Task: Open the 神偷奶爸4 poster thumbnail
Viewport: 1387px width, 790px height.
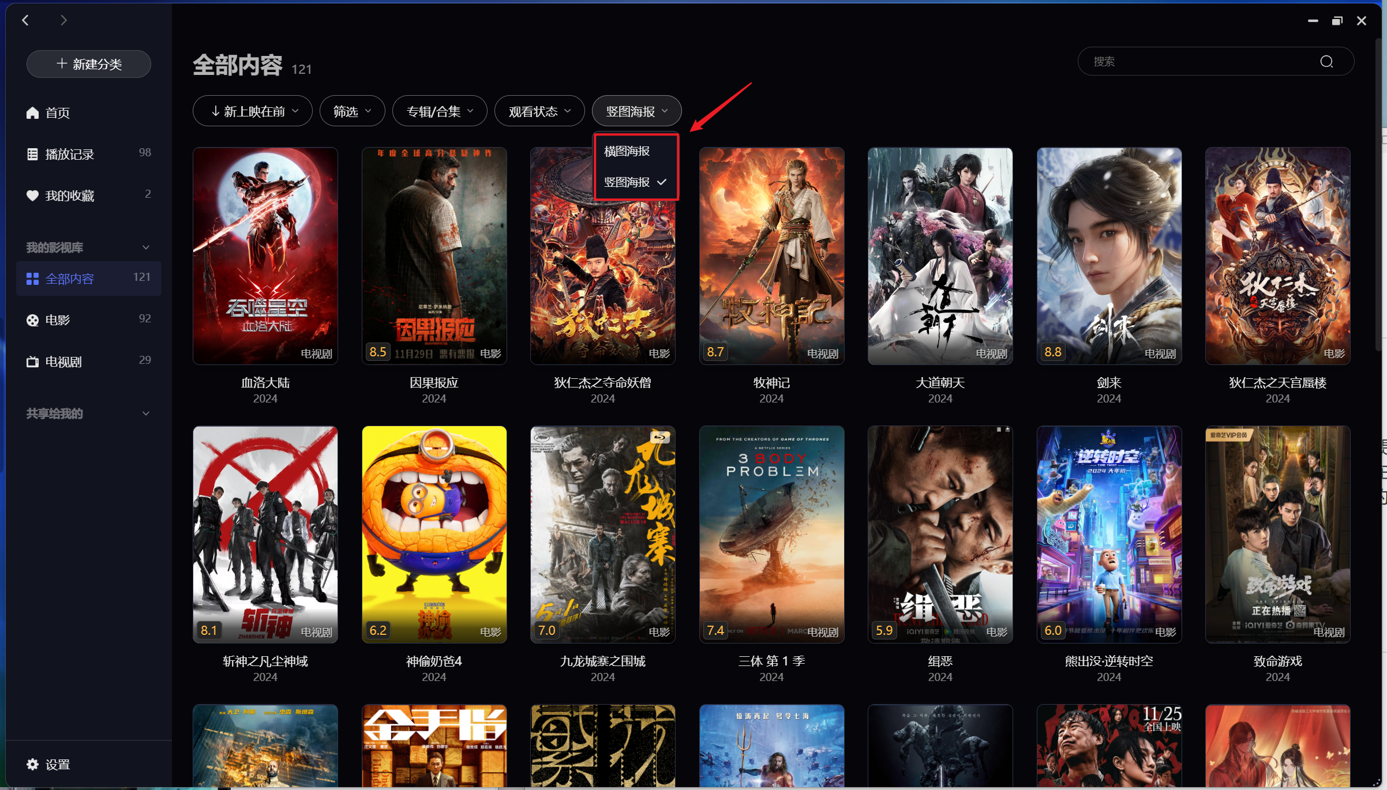Action: [x=434, y=534]
